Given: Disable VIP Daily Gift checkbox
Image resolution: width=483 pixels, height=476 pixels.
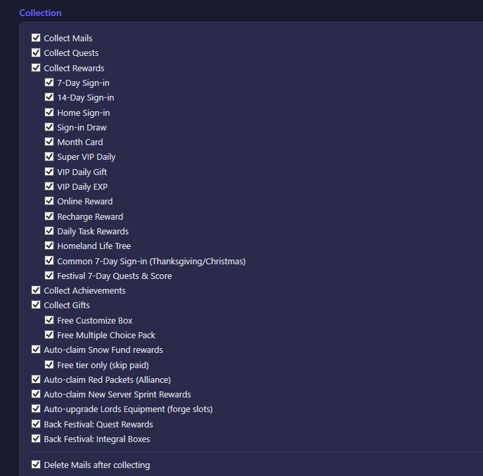Looking at the screenshot, I should point(49,172).
